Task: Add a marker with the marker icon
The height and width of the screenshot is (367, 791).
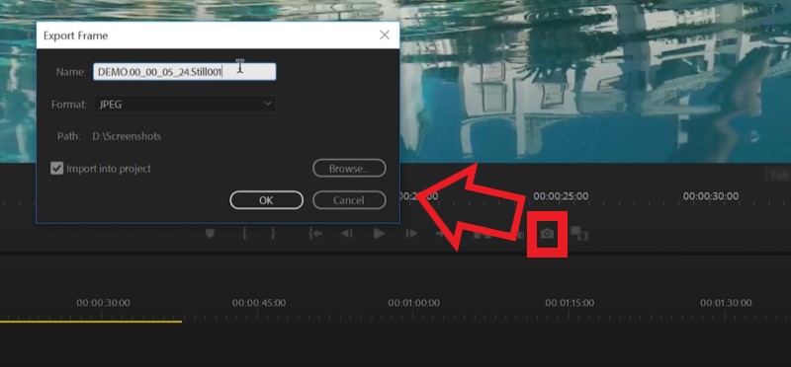Action: pyautogui.click(x=210, y=234)
